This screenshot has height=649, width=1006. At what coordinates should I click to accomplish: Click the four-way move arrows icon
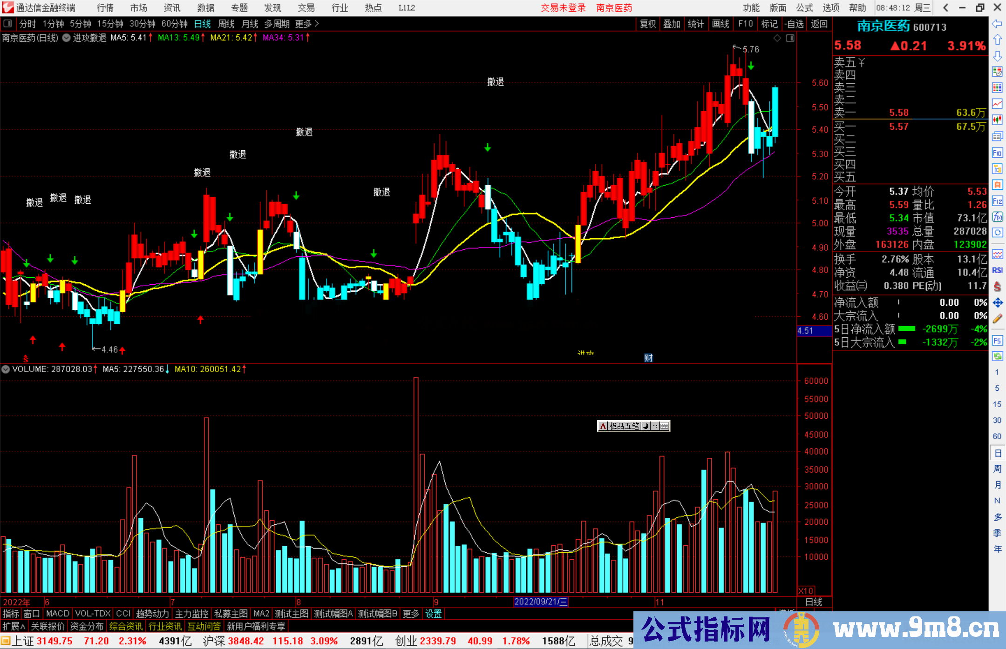997,303
